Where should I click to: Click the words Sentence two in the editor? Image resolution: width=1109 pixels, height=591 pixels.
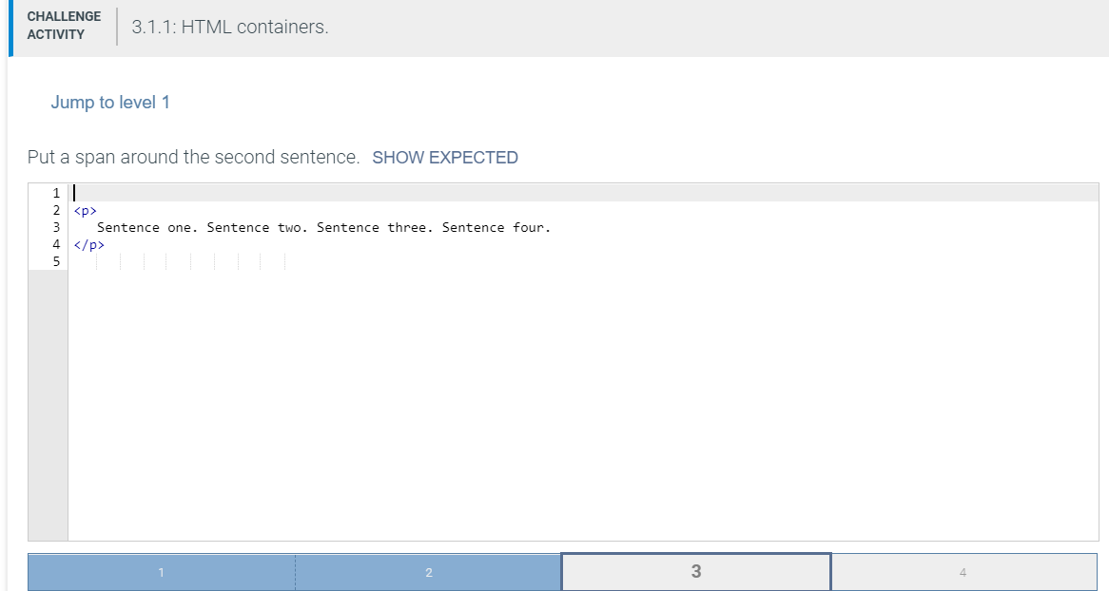(x=255, y=227)
